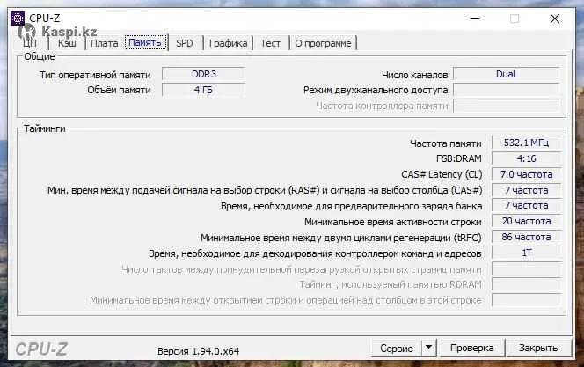Click the Dual channels value field
584x367 pixels.
coord(505,75)
